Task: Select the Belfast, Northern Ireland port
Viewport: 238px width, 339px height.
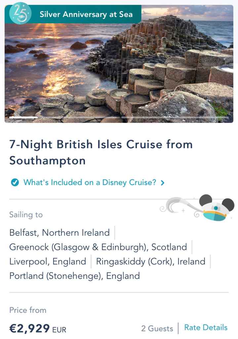Action: (x=59, y=233)
